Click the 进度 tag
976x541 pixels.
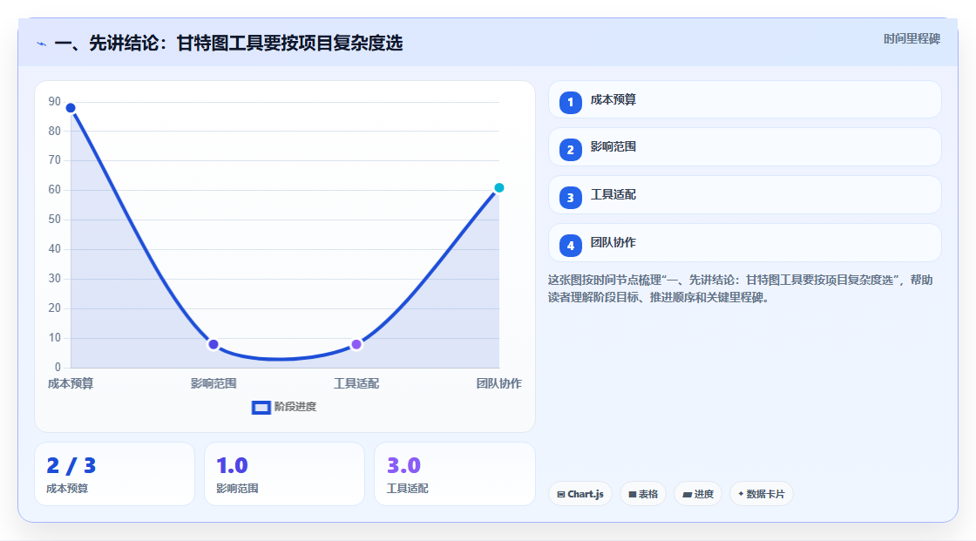pyautogui.click(x=698, y=494)
